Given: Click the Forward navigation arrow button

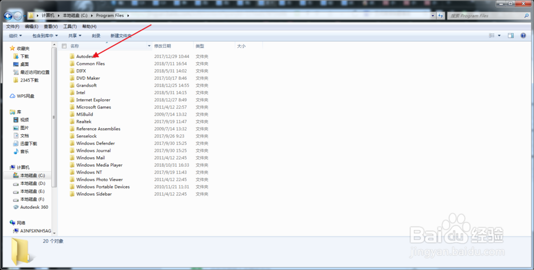Looking at the screenshot, I should 18,15.
